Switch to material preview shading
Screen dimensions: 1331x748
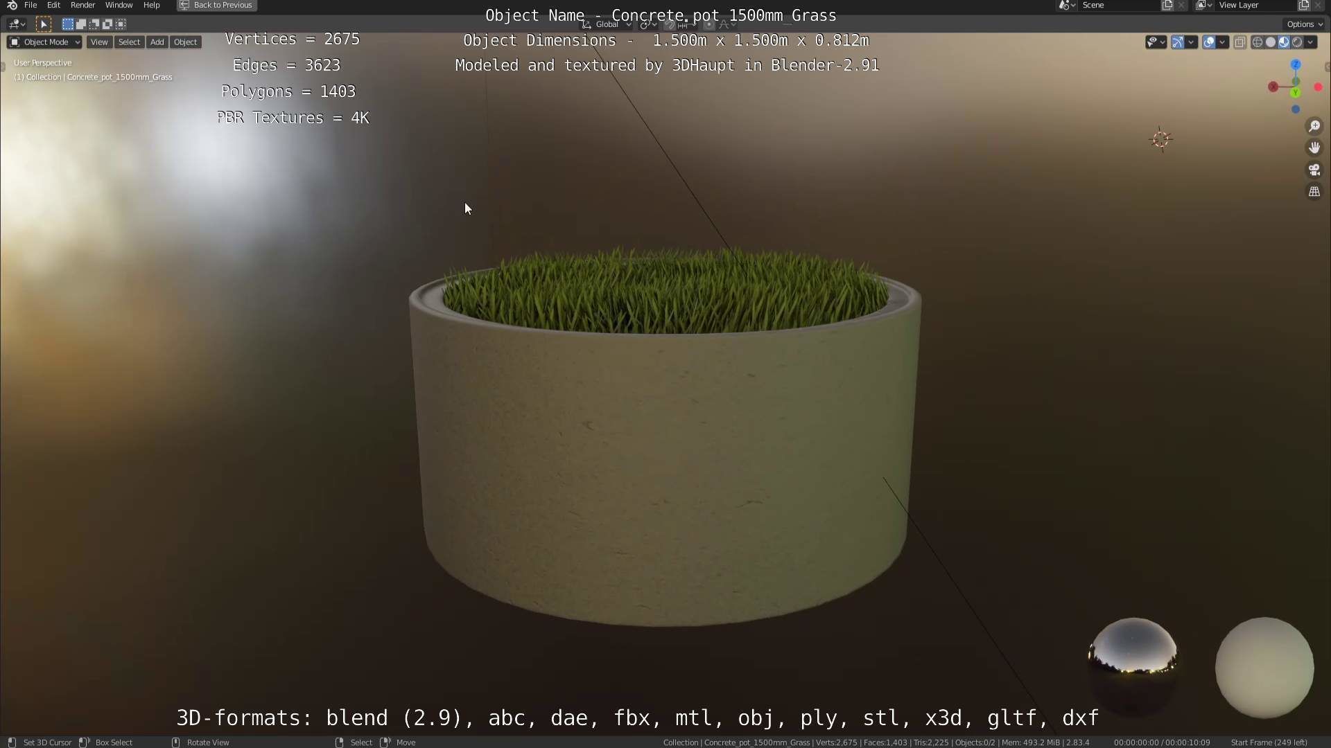point(1284,42)
